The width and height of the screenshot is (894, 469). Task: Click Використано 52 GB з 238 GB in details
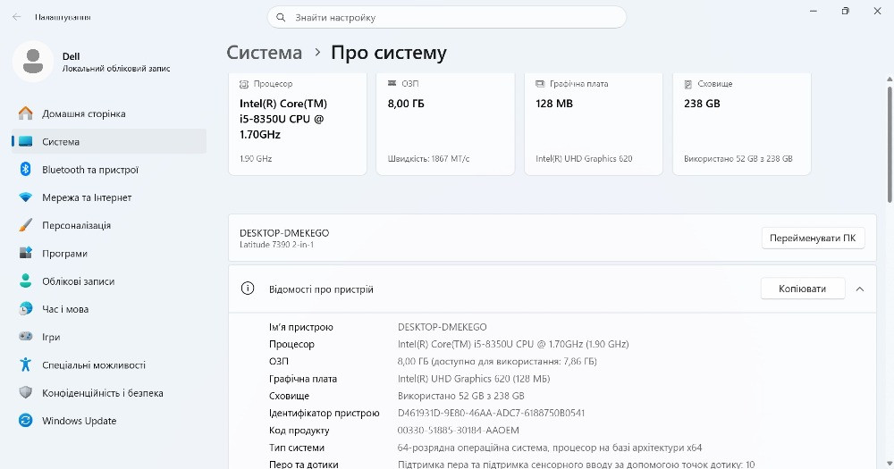pos(460,396)
